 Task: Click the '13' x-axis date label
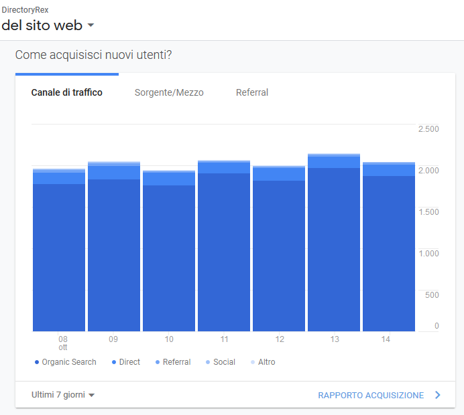(x=335, y=339)
